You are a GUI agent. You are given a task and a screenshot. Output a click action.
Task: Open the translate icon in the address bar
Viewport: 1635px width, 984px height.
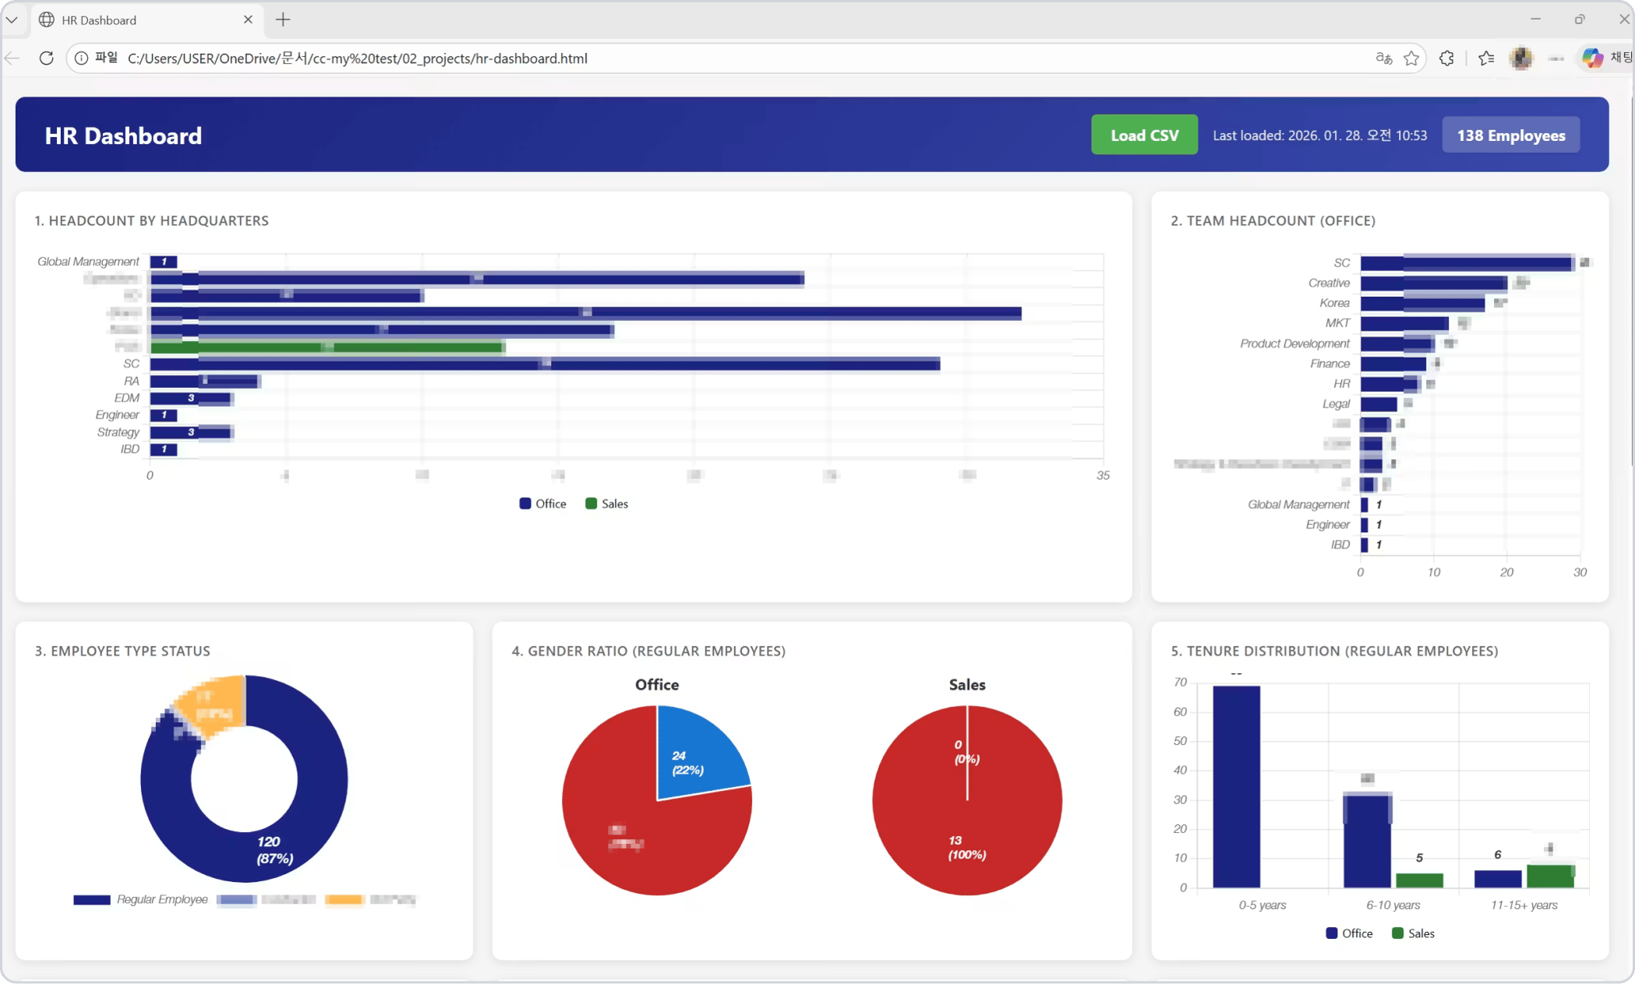point(1383,58)
